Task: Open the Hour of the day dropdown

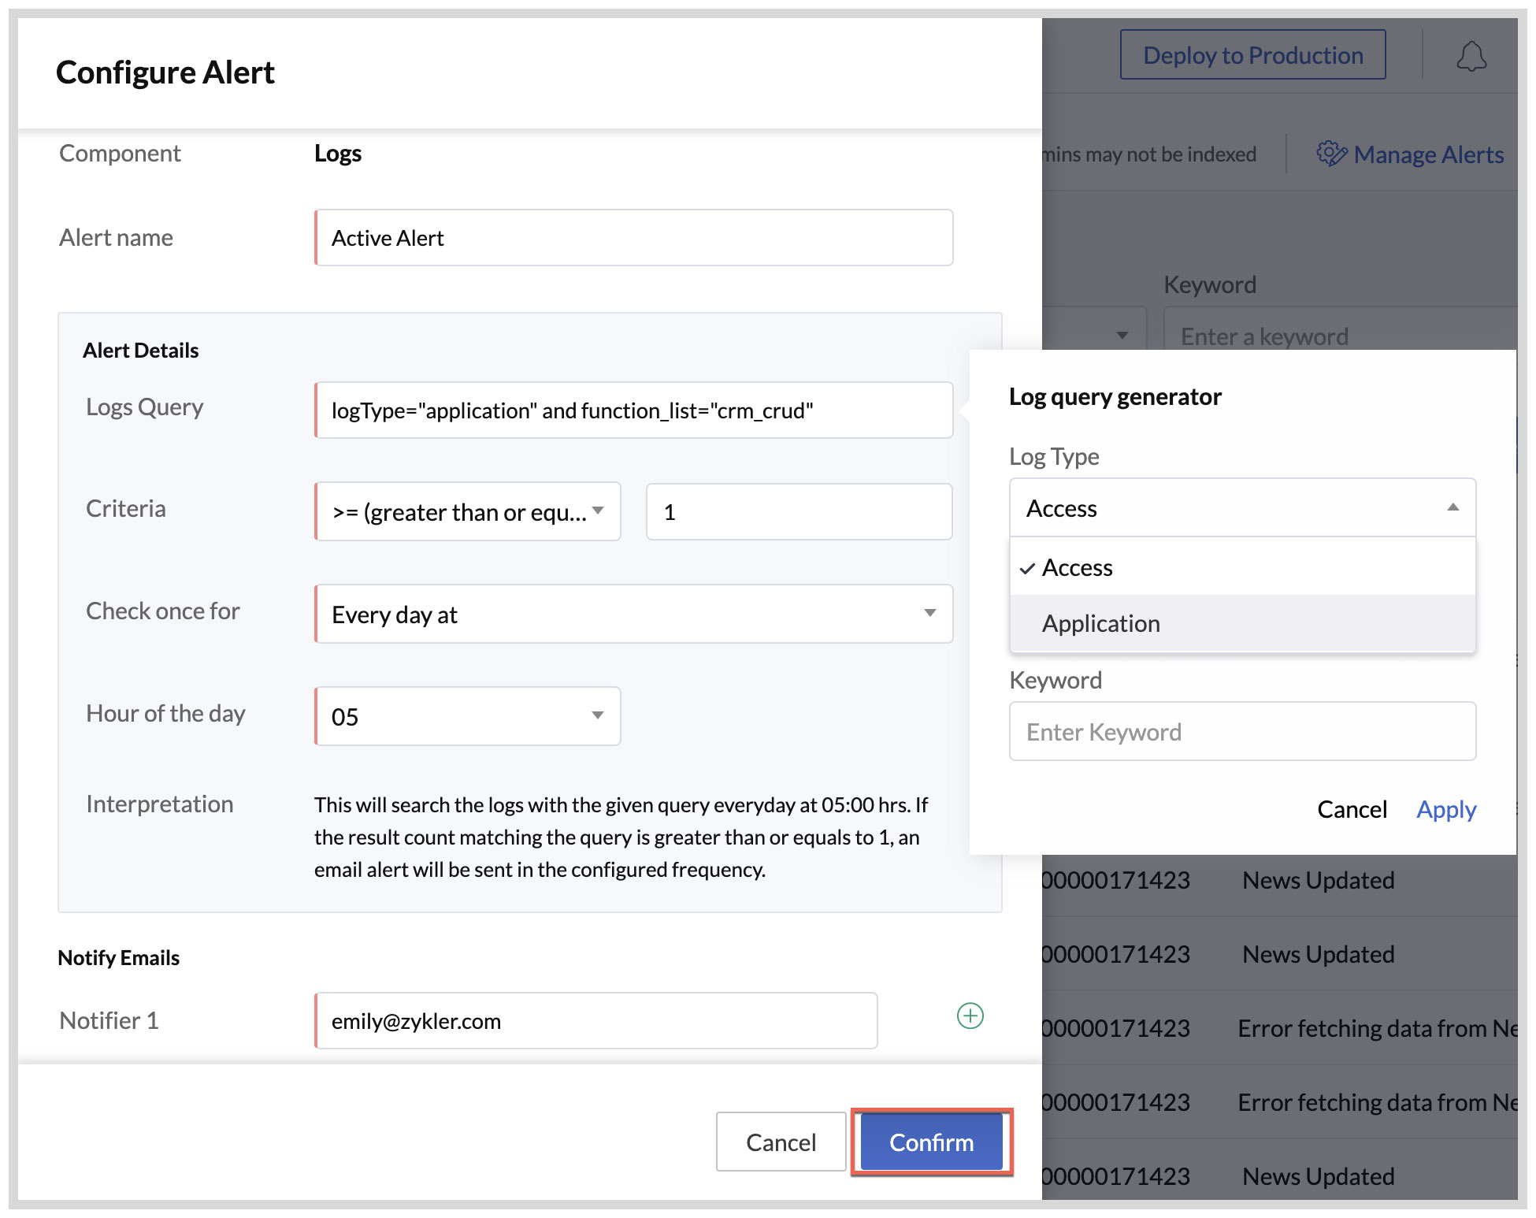Action: (468, 716)
